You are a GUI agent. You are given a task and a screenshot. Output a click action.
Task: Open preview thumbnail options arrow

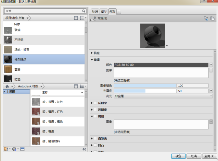tap(167, 46)
